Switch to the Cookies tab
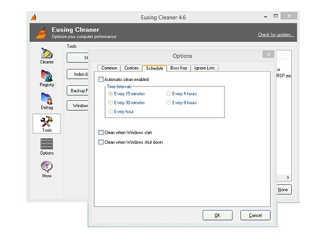 coord(131,68)
